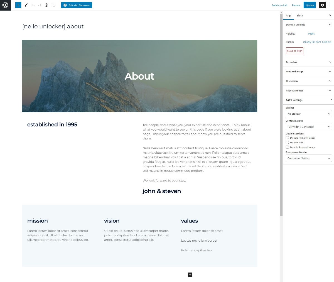Change the Public visibility setting
The height and width of the screenshot is (282, 334).
[311, 34]
